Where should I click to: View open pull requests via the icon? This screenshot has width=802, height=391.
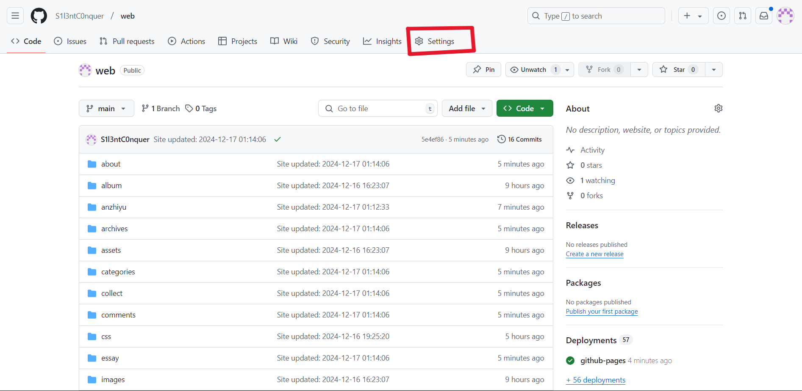[742, 16]
